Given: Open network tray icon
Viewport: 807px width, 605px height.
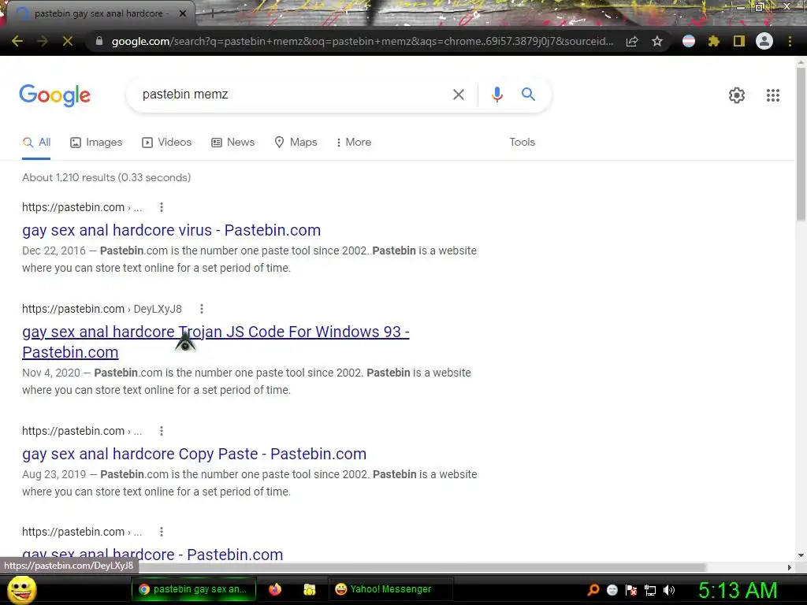Looking at the screenshot, I should (650, 590).
